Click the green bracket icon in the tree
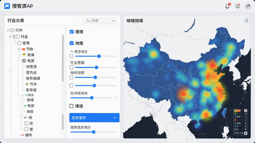This screenshot has width=255, height=143. [26, 95]
